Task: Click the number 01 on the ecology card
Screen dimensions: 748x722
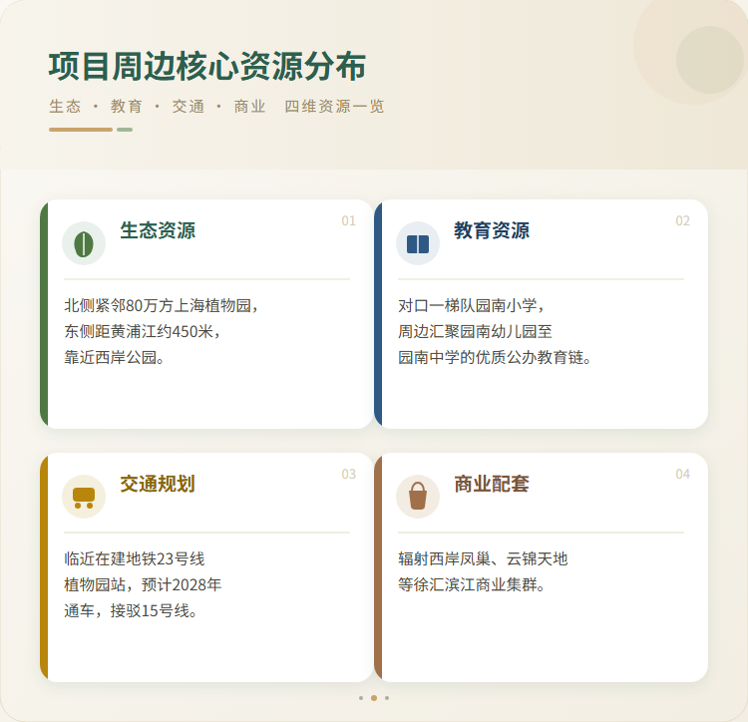Action: (x=348, y=220)
